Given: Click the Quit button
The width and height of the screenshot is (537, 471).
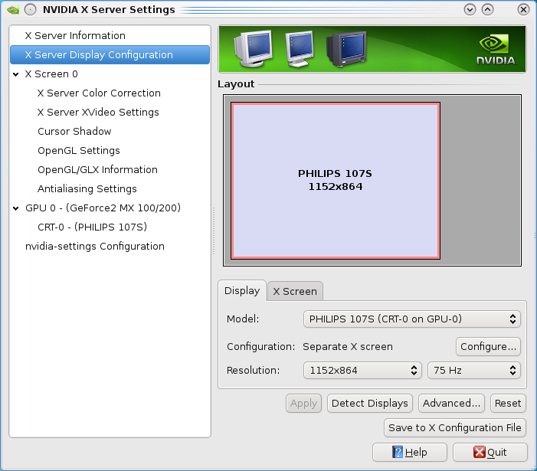Looking at the screenshot, I should [490, 452].
